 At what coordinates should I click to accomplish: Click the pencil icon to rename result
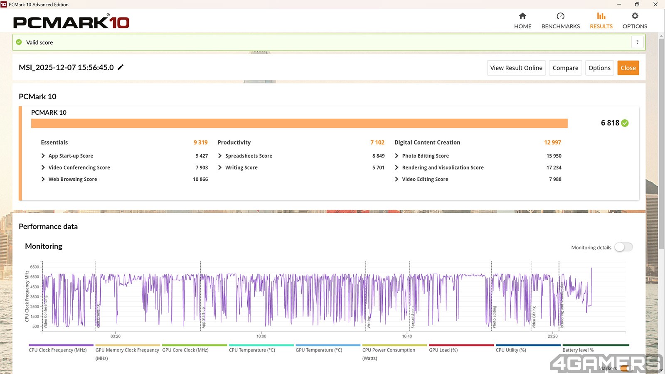coord(121,67)
